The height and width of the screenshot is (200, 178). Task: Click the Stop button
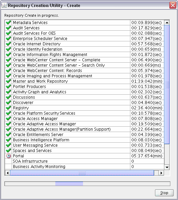(x=164, y=193)
